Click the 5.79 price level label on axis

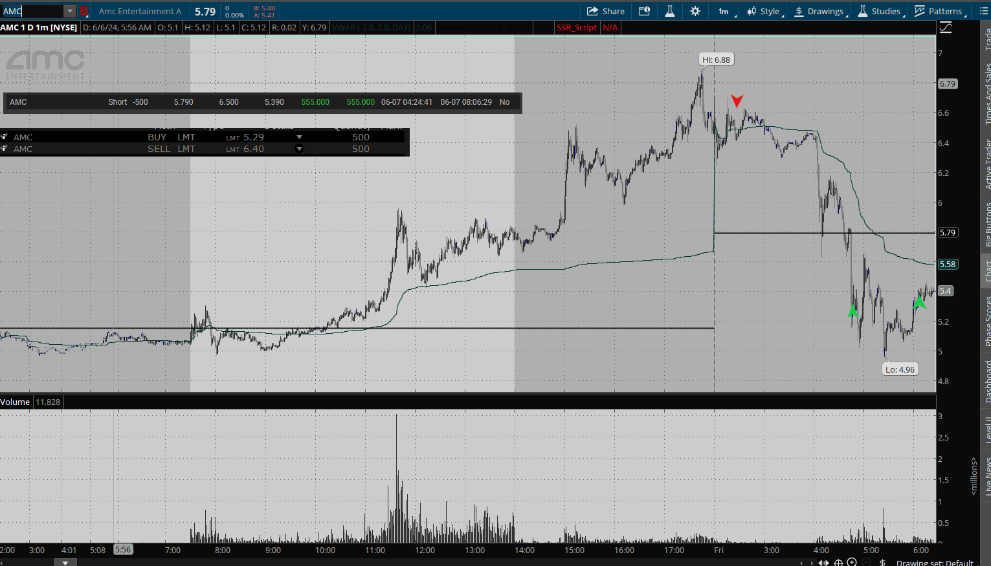(x=948, y=232)
